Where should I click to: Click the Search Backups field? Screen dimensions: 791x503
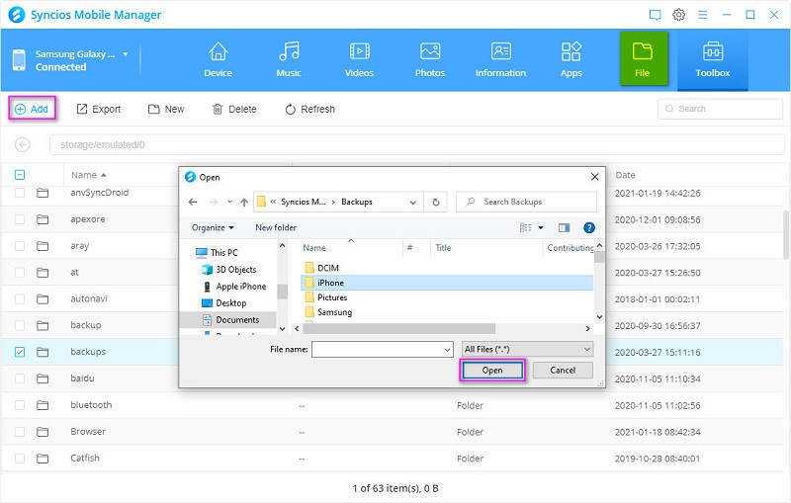point(526,202)
